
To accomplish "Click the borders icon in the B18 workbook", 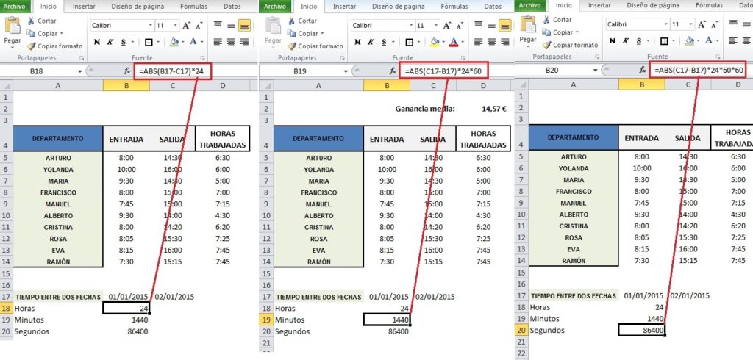I will coord(149,42).
